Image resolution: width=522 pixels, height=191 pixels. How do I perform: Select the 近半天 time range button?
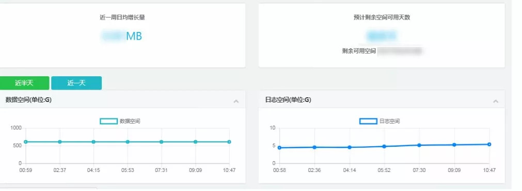pos(24,83)
